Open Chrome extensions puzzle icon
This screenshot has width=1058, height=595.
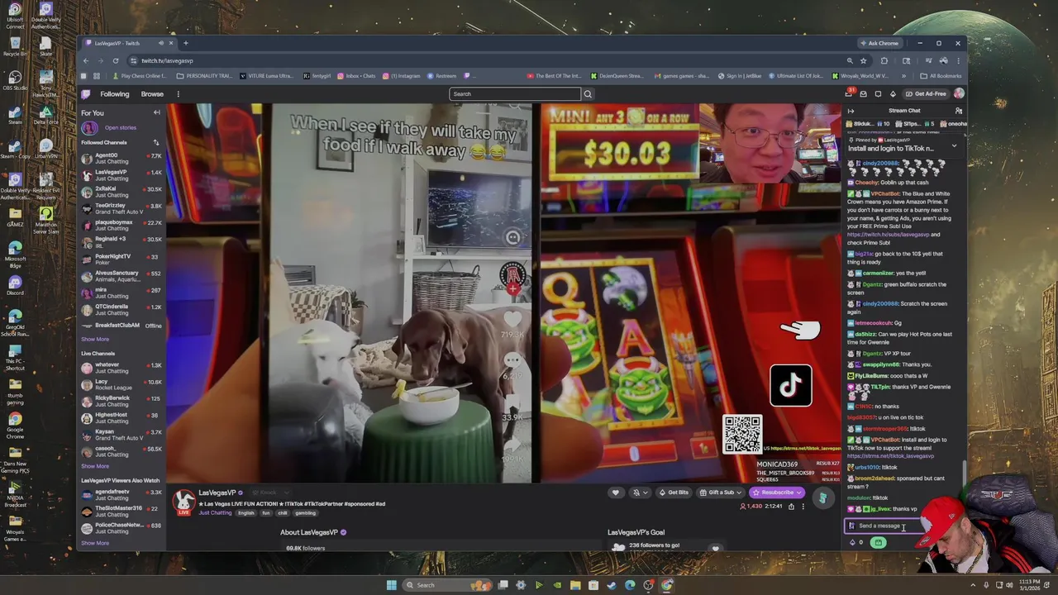click(884, 60)
